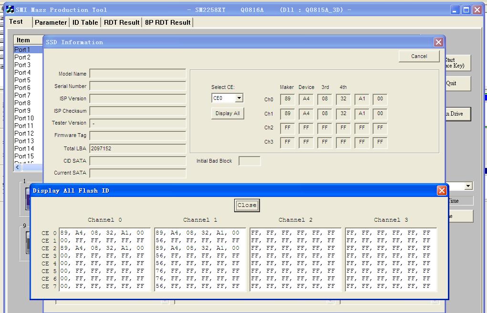Image resolution: width=487 pixels, height=313 pixels.
Task: Click the port list left scroll arrow
Action: click(x=17, y=167)
